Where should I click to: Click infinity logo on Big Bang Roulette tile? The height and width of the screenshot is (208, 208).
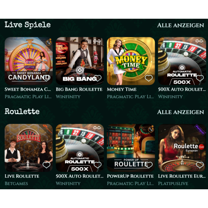(x=97, y=41)
